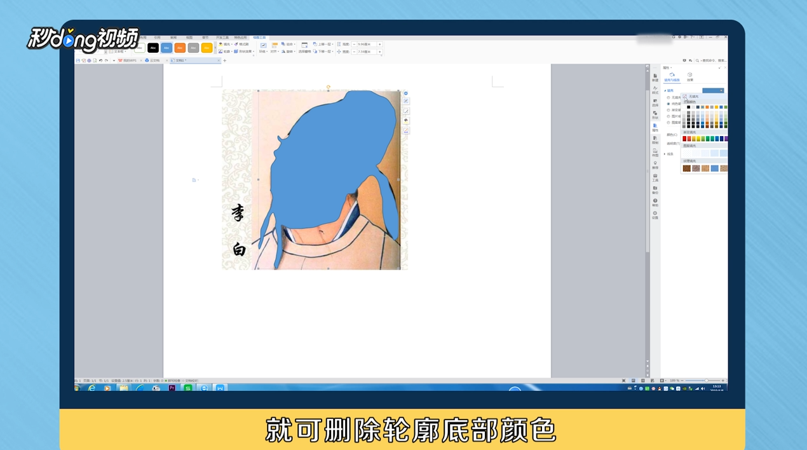Open the 推荐 sidebar panel
The image size is (807, 450).
coord(655,165)
